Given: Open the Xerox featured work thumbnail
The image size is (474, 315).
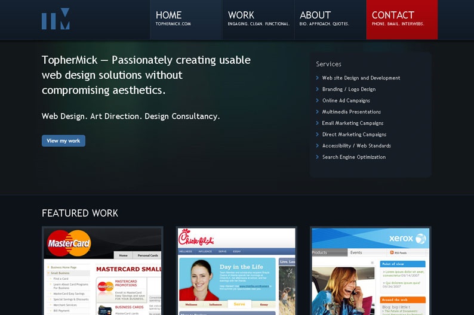Looking at the screenshot, I should pyautogui.click(x=370, y=271).
